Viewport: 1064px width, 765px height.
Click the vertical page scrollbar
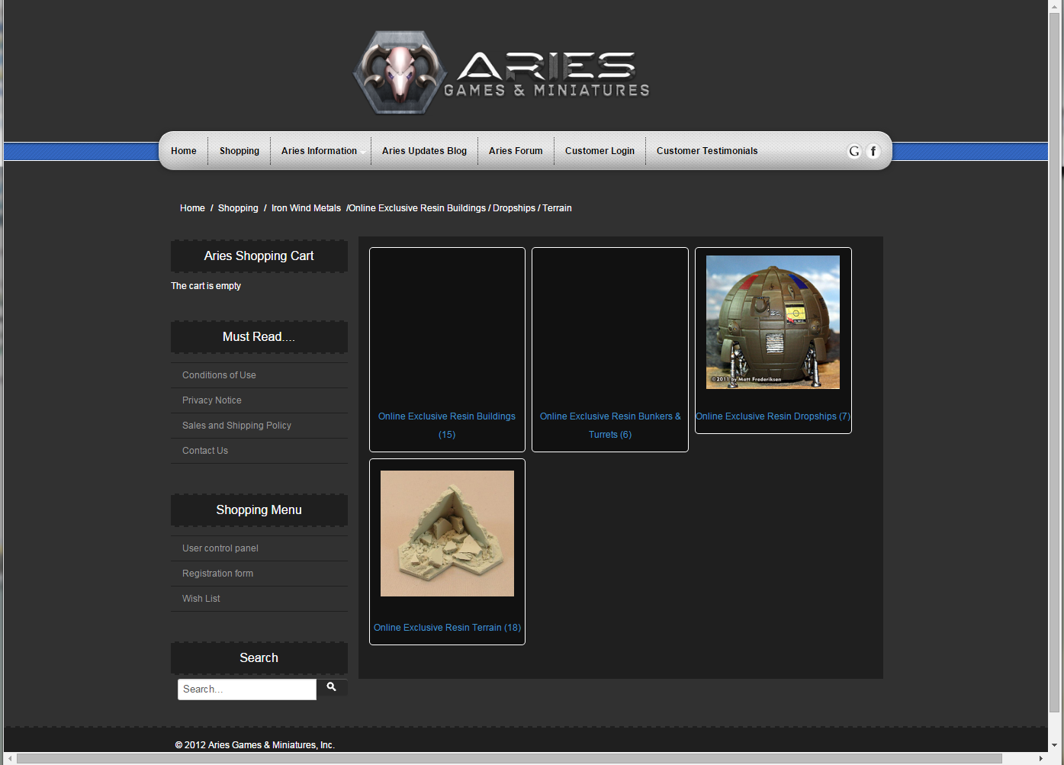click(1055, 363)
